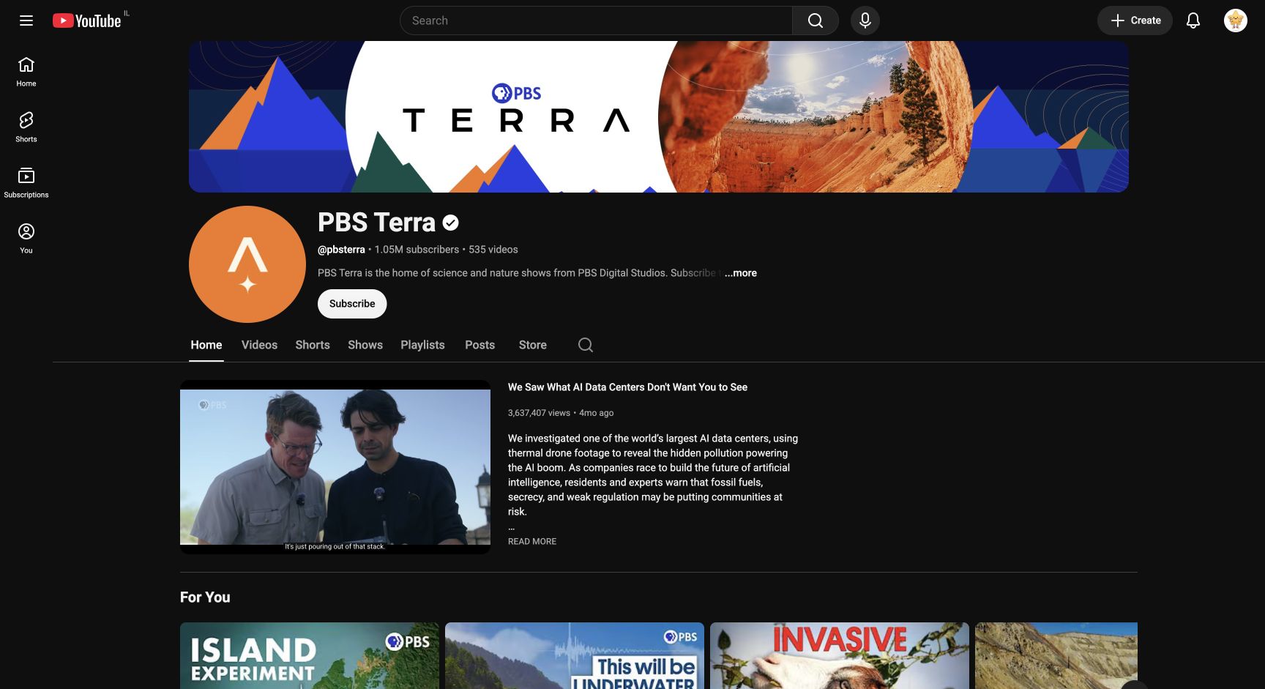Click the PBS Terra channel banner
This screenshot has height=689, width=1265.
(x=659, y=116)
